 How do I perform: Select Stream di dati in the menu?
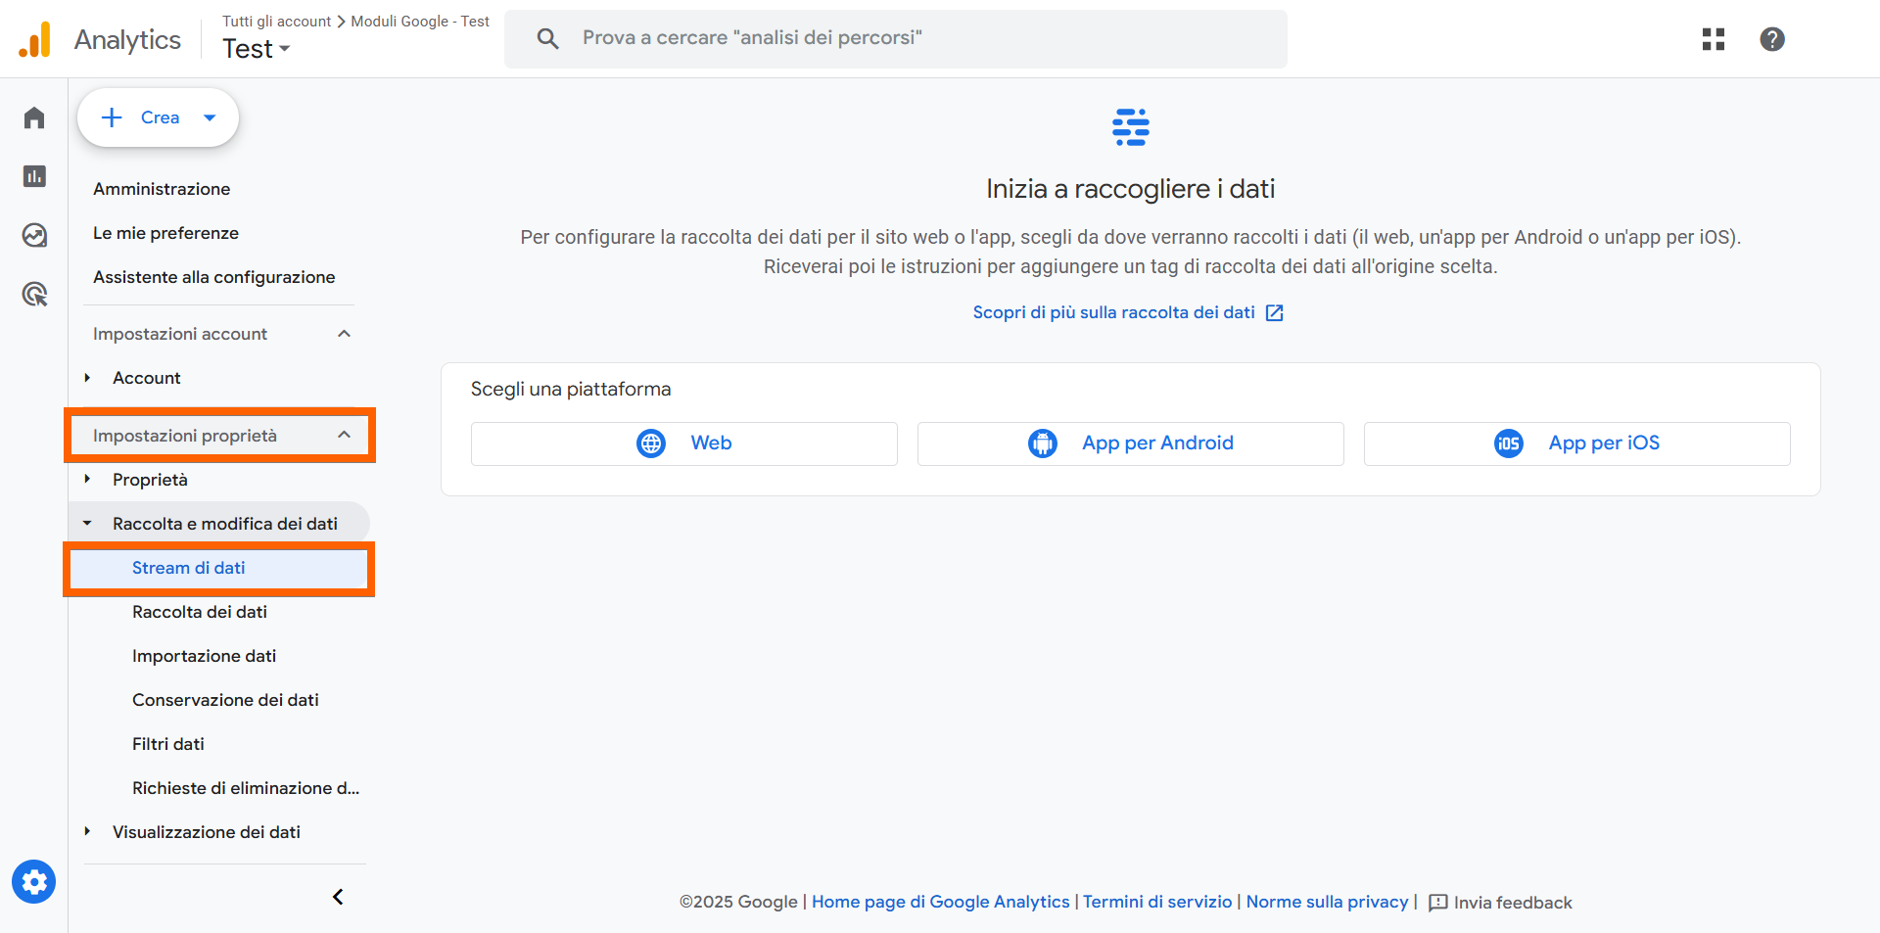[189, 568]
